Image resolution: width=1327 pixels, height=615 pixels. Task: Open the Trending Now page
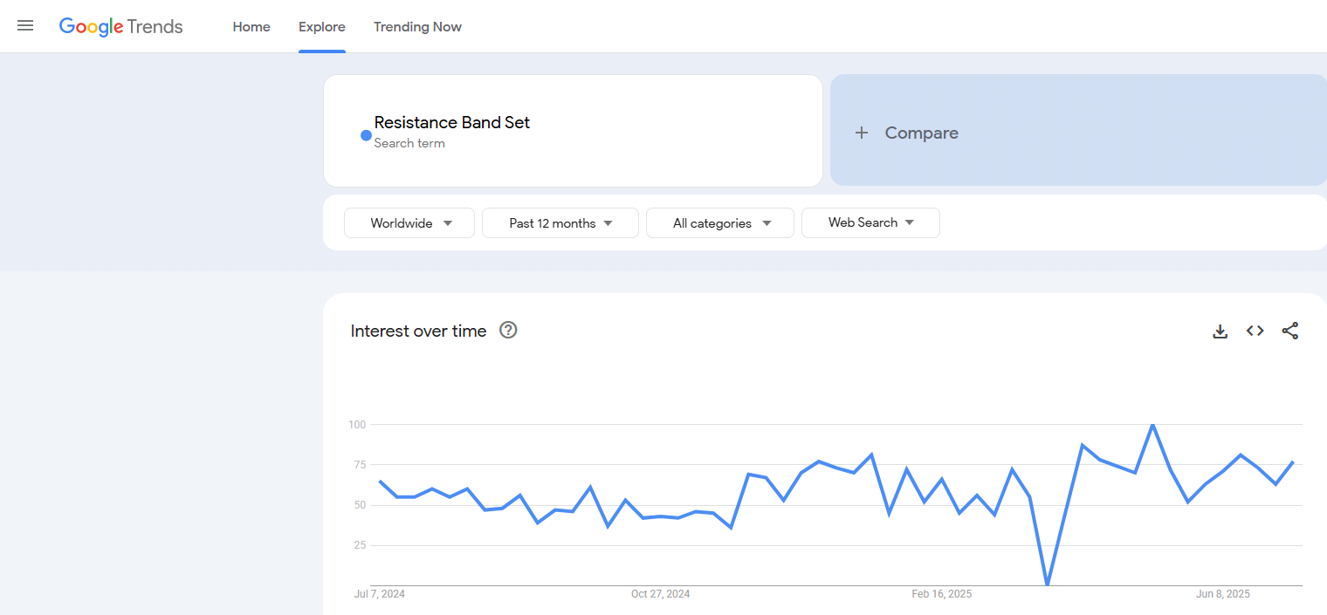point(417,27)
